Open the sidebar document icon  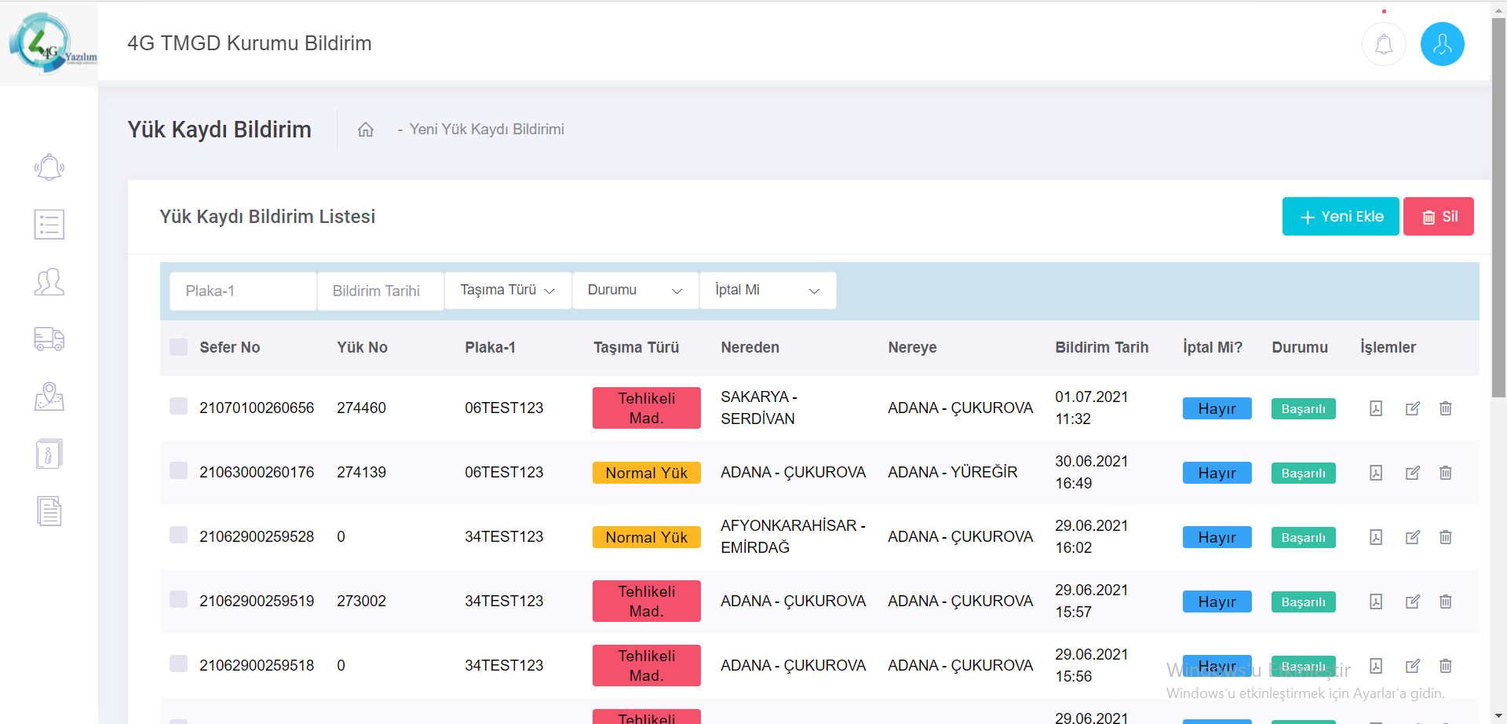pos(49,511)
